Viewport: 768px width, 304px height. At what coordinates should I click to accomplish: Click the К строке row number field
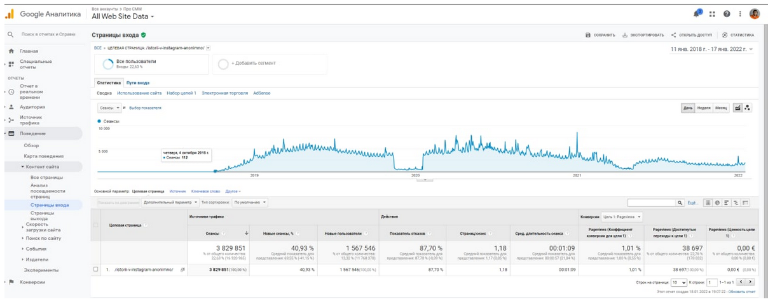click(711, 282)
